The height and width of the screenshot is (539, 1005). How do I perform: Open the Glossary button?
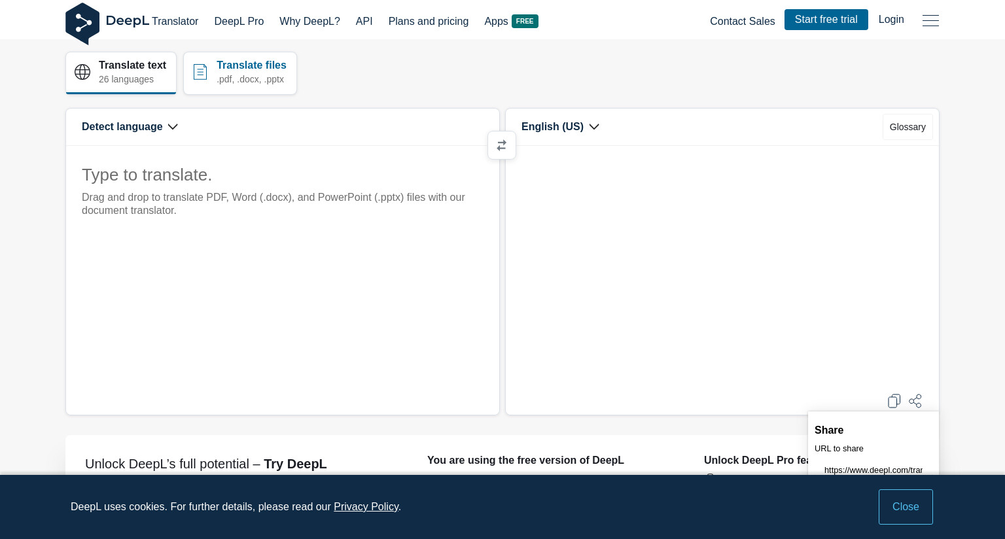908,127
